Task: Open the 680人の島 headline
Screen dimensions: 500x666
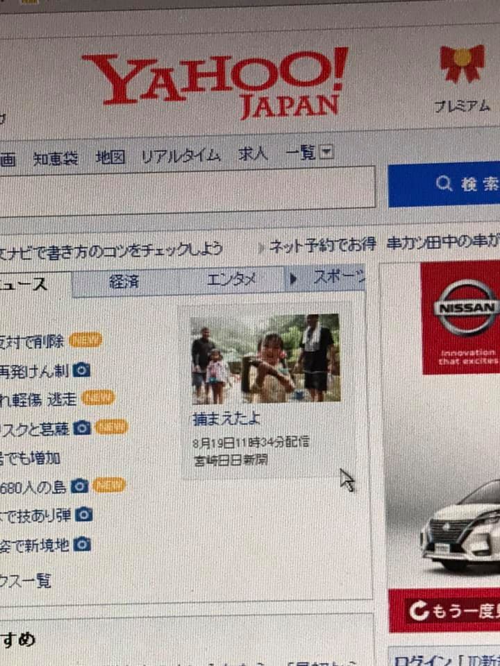Action: 33,488
